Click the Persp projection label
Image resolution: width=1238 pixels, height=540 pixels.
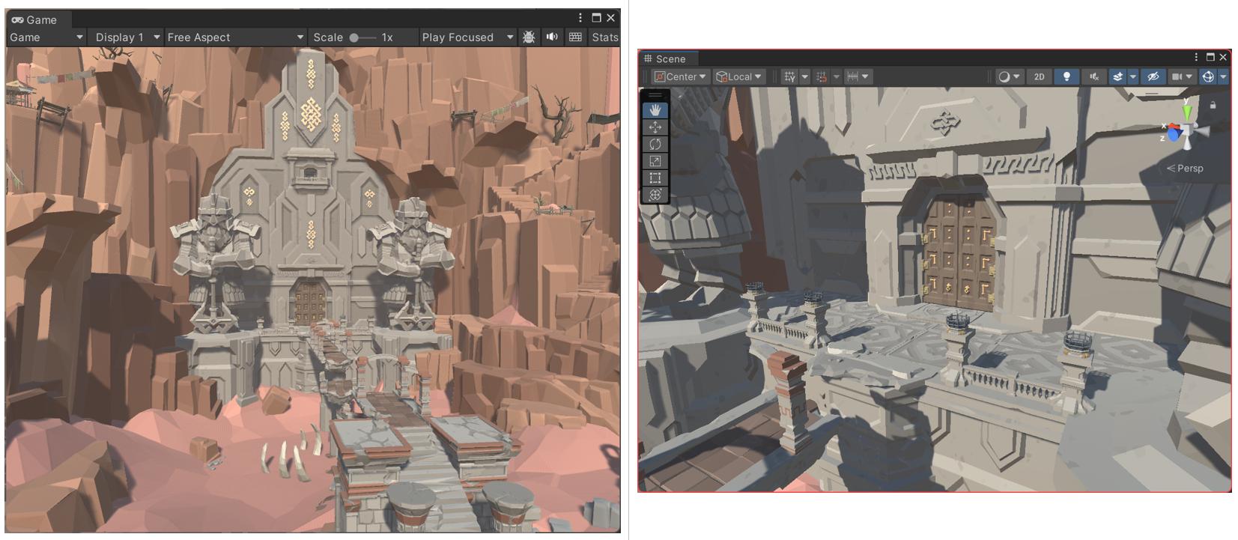[1185, 168]
